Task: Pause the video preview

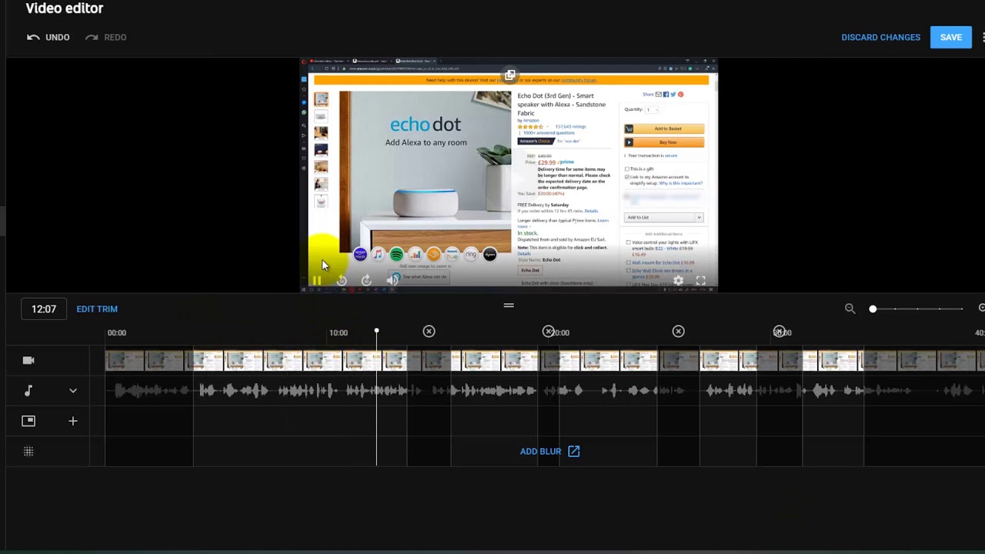Action: click(x=316, y=281)
